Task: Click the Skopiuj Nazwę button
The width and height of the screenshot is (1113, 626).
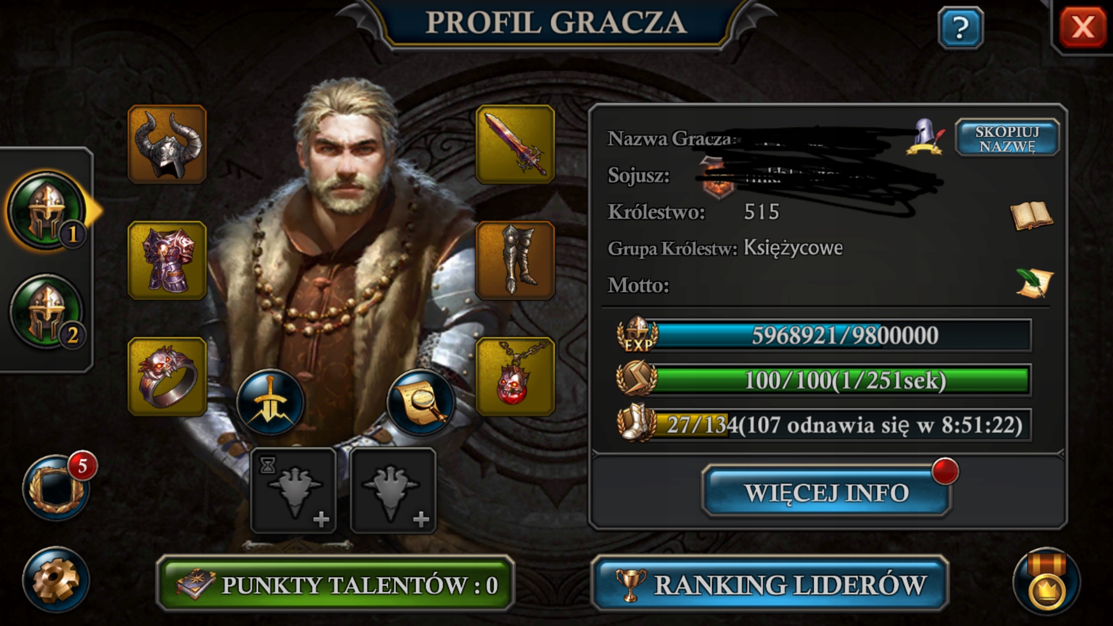Action: click(x=1007, y=138)
